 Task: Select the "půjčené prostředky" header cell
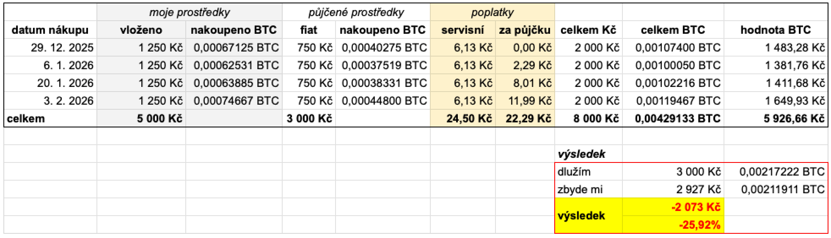click(x=356, y=12)
